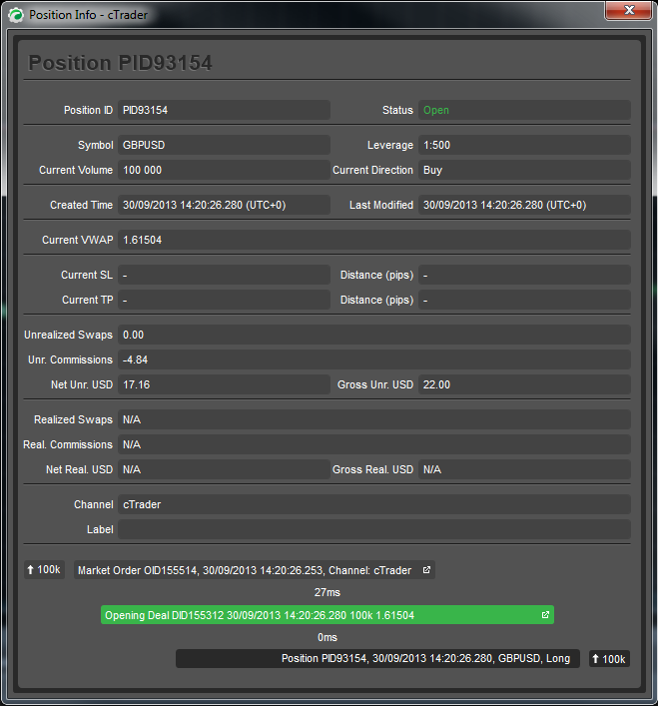This screenshot has width=658, height=707.
Task: Click the Current TP field
Action: point(224,300)
